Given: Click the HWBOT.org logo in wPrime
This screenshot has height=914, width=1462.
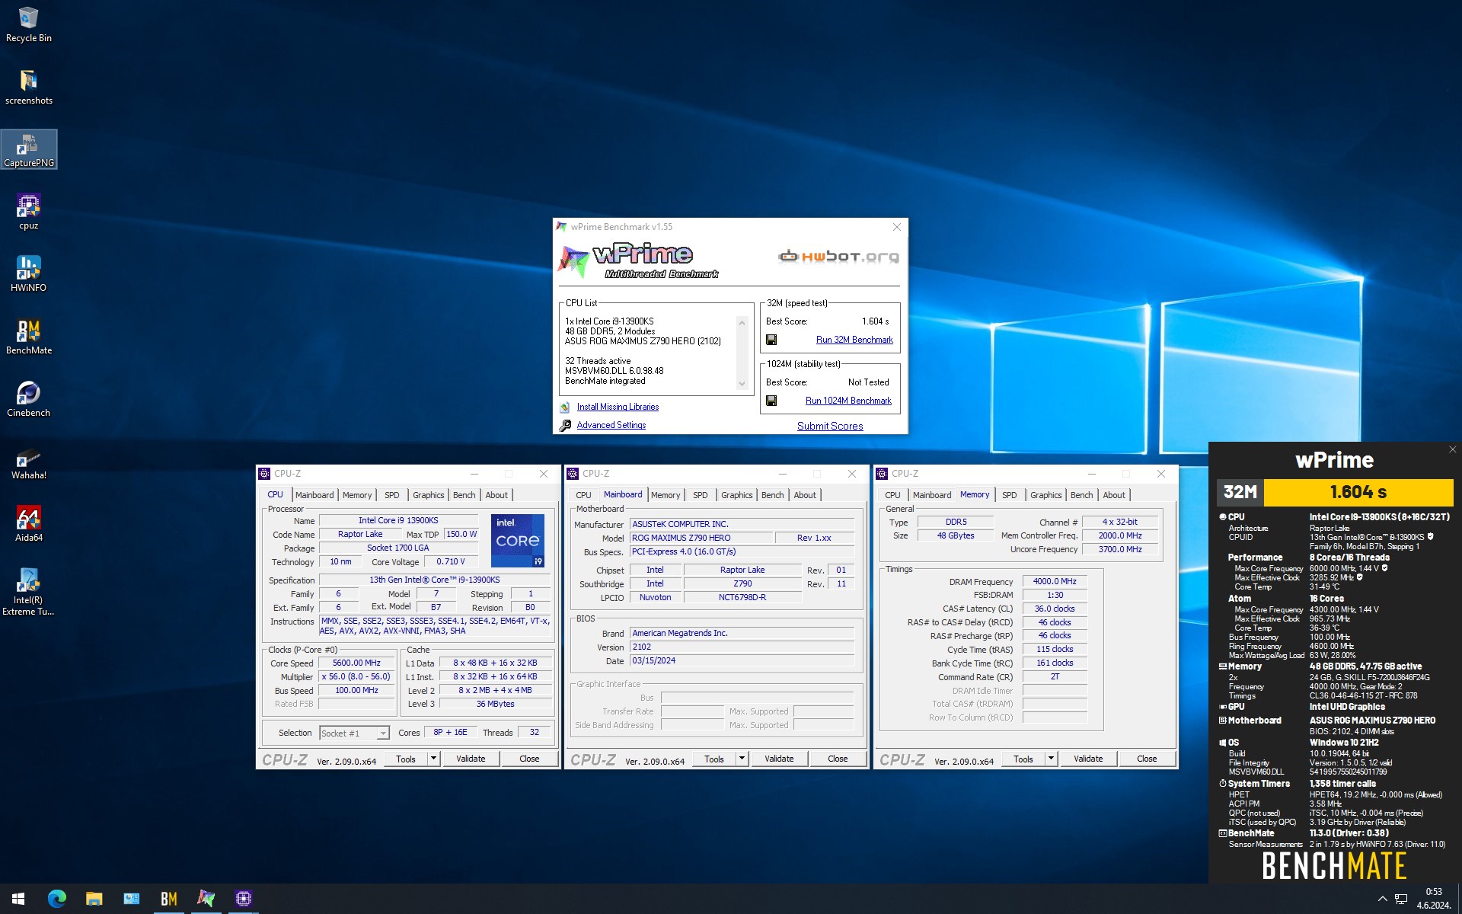Looking at the screenshot, I should click(838, 257).
